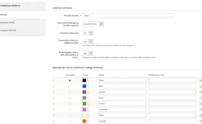Grab the drag handle of the Gray row
Screen dimensions: 202x124
tap(54, 98)
